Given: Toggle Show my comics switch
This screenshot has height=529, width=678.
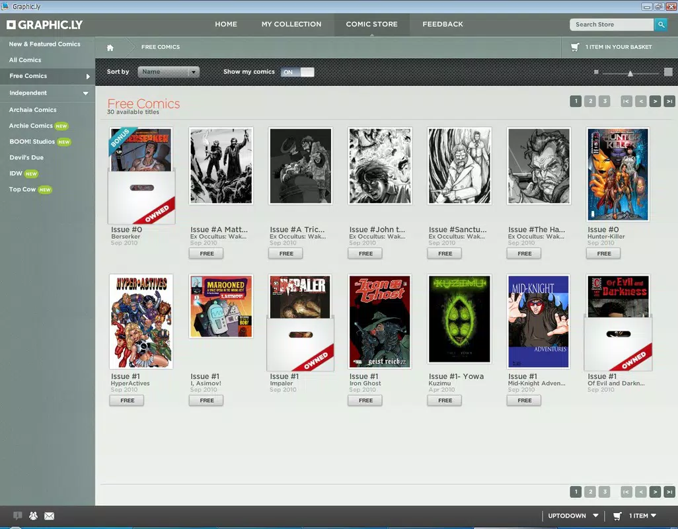Looking at the screenshot, I should (297, 72).
